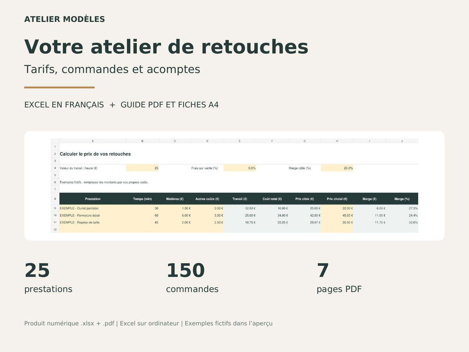Click the 'Marge (%)' table header
The image size is (469, 352).
point(402,199)
